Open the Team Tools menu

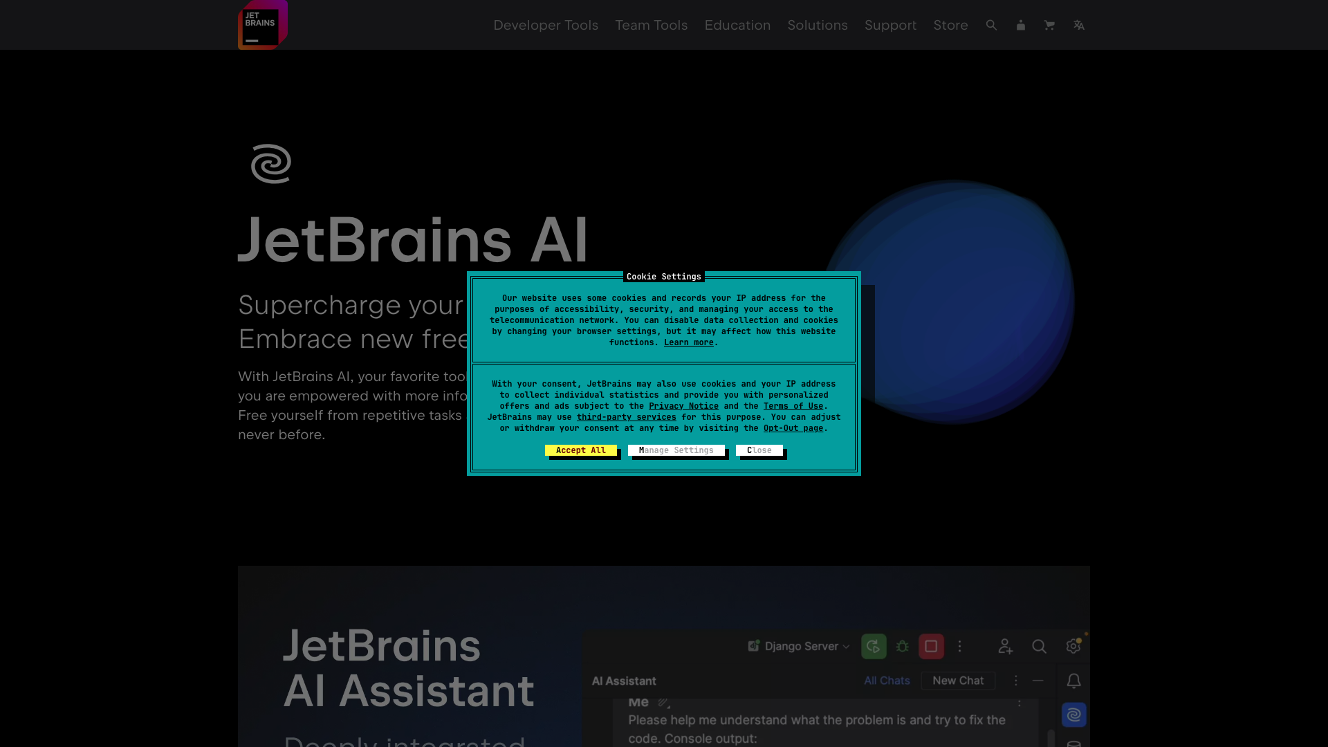click(x=651, y=25)
